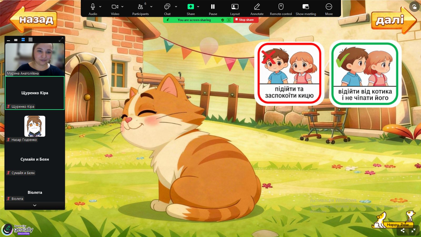Expand more participants with down chevron
Screen dimensions: 421x237
[35, 205]
